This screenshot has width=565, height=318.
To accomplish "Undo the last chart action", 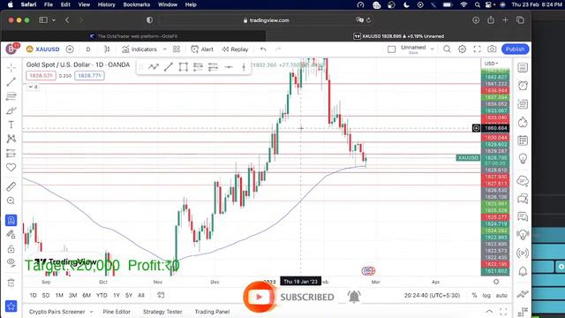I will coord(263,49).
